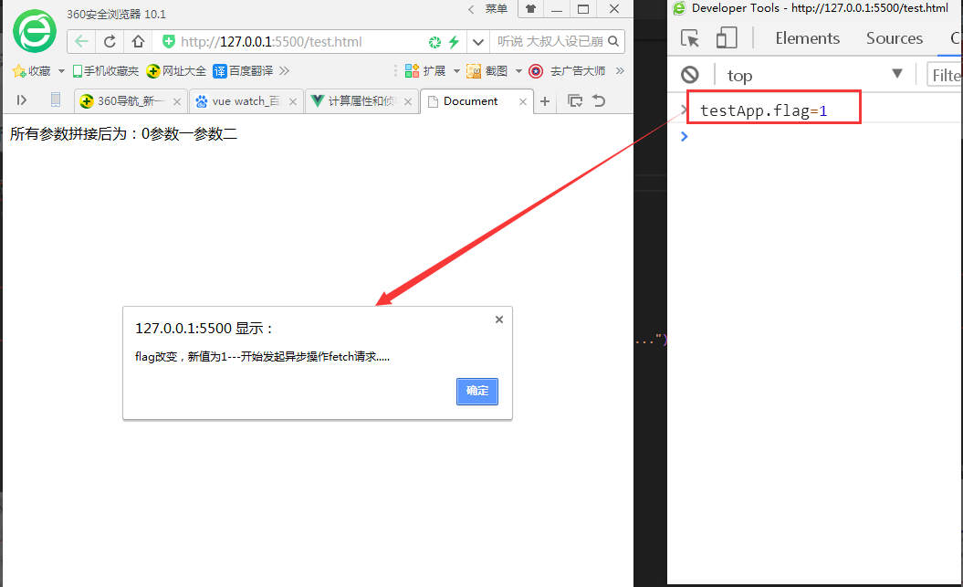
Task: Toggle the sidebar panel icon
Action: pos(22,100)
